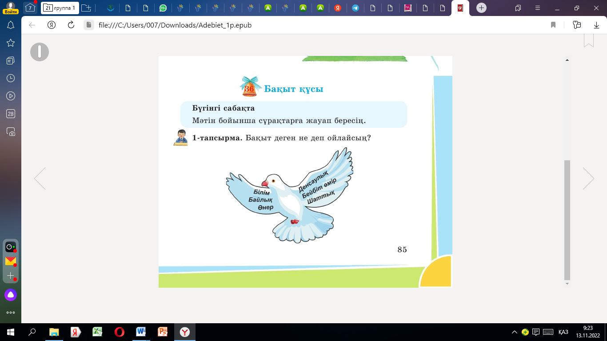
Task: Open the tab manager icon in the title bar
Action: pyautogui.click(x=518, y=8)
